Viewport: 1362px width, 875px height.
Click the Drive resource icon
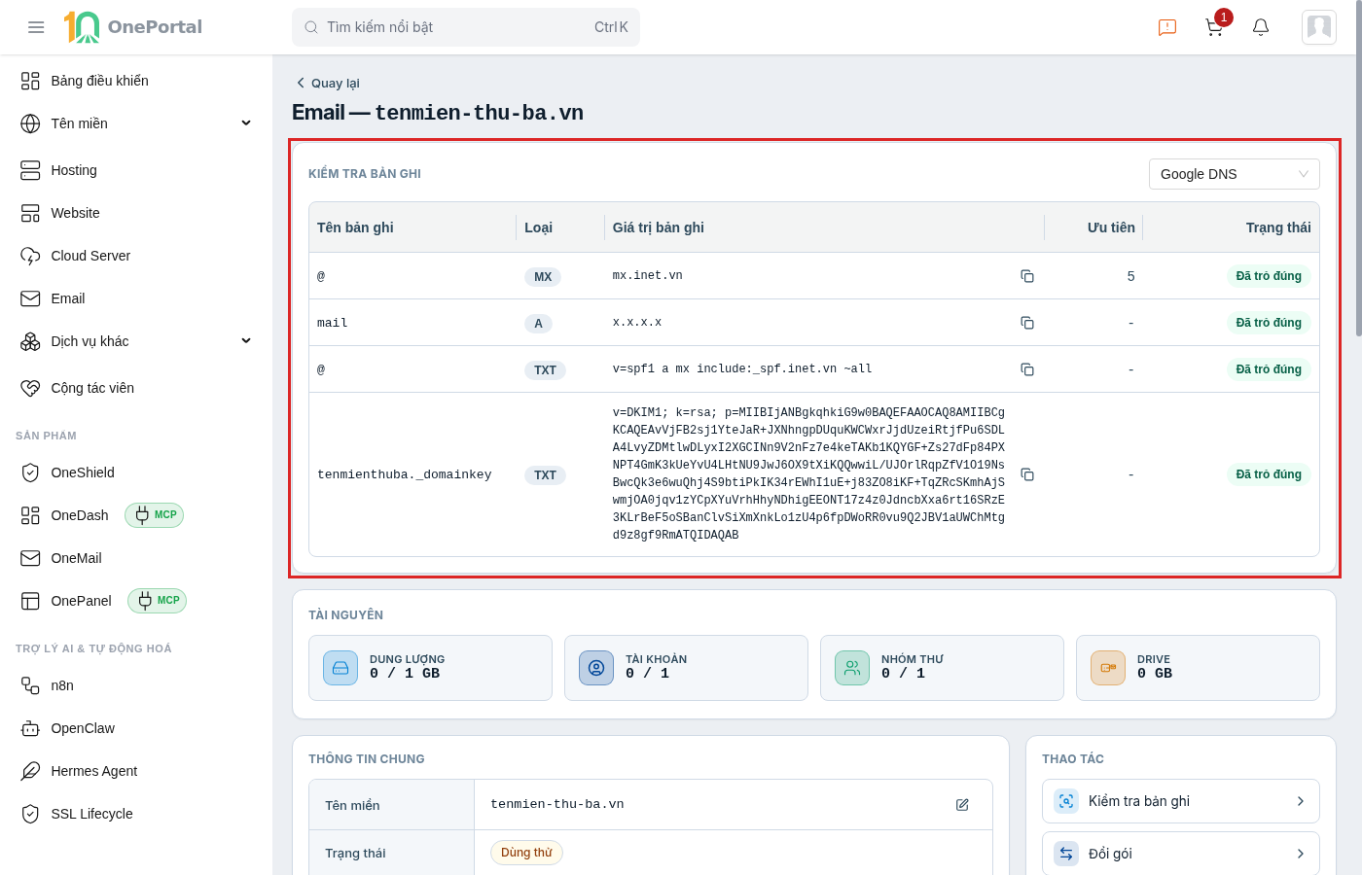coord(1108,668)
